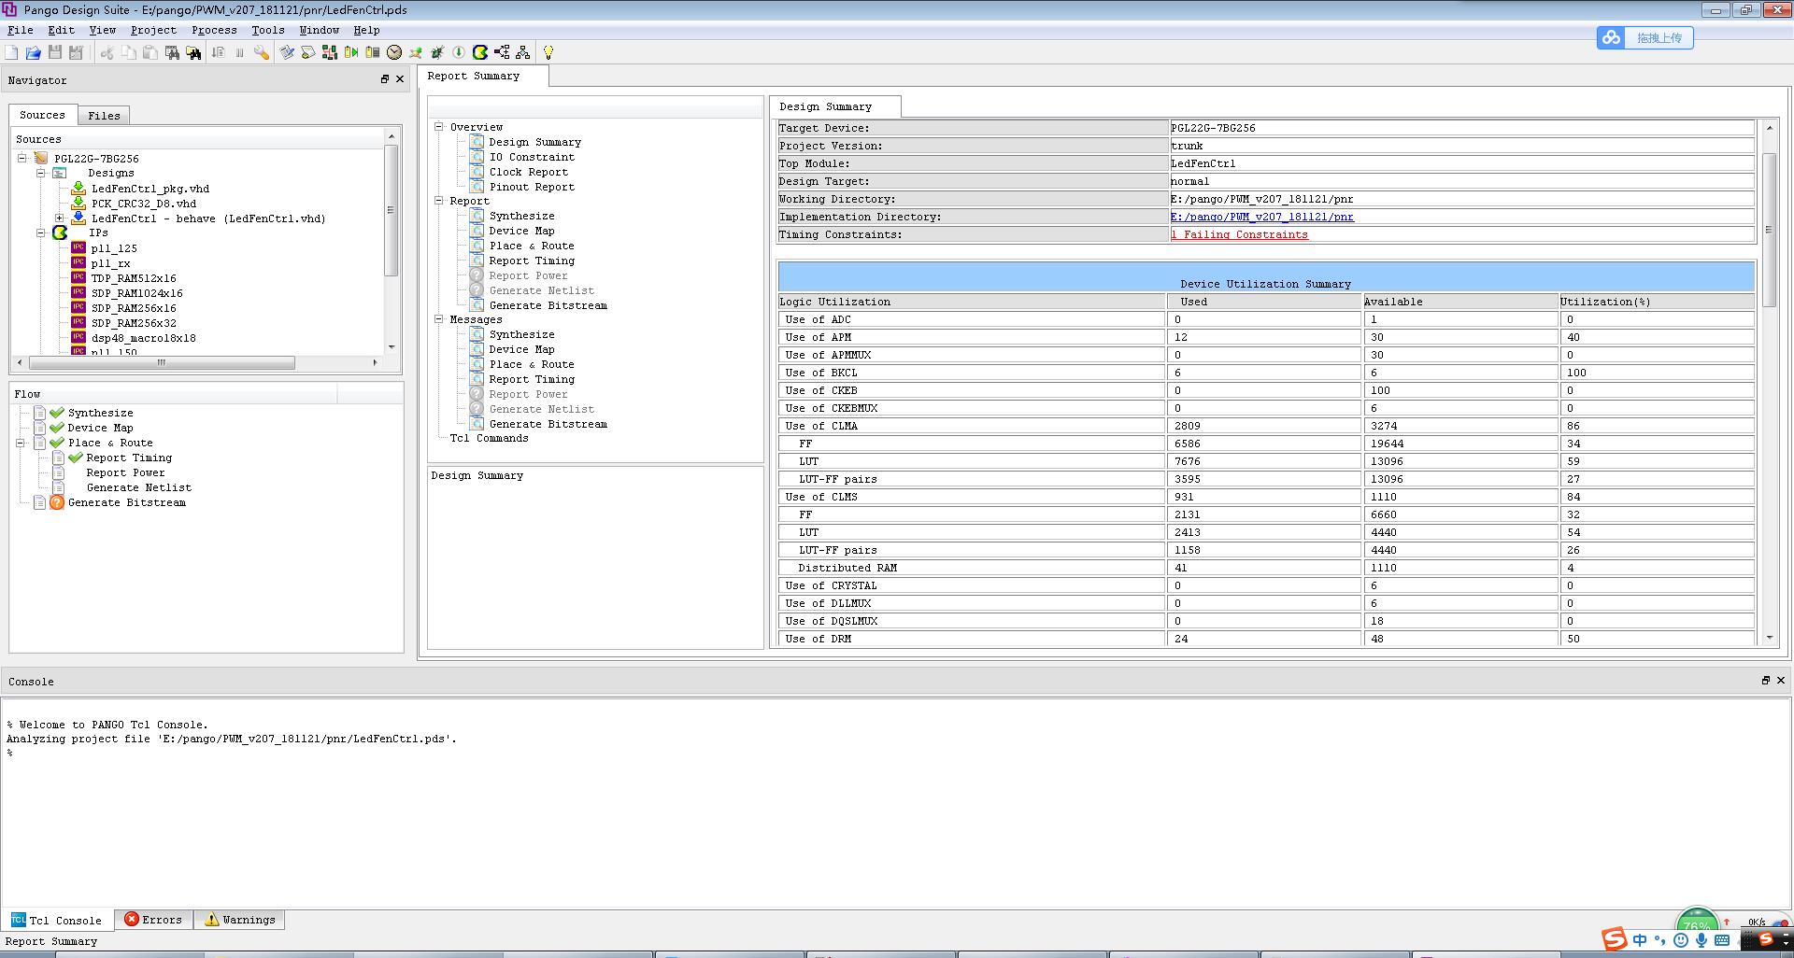Viewport: 1794px width, 958px height.
Task: Click the green download arrow toolbar icon
Action: pyautogui.click(x=459, y=52)
